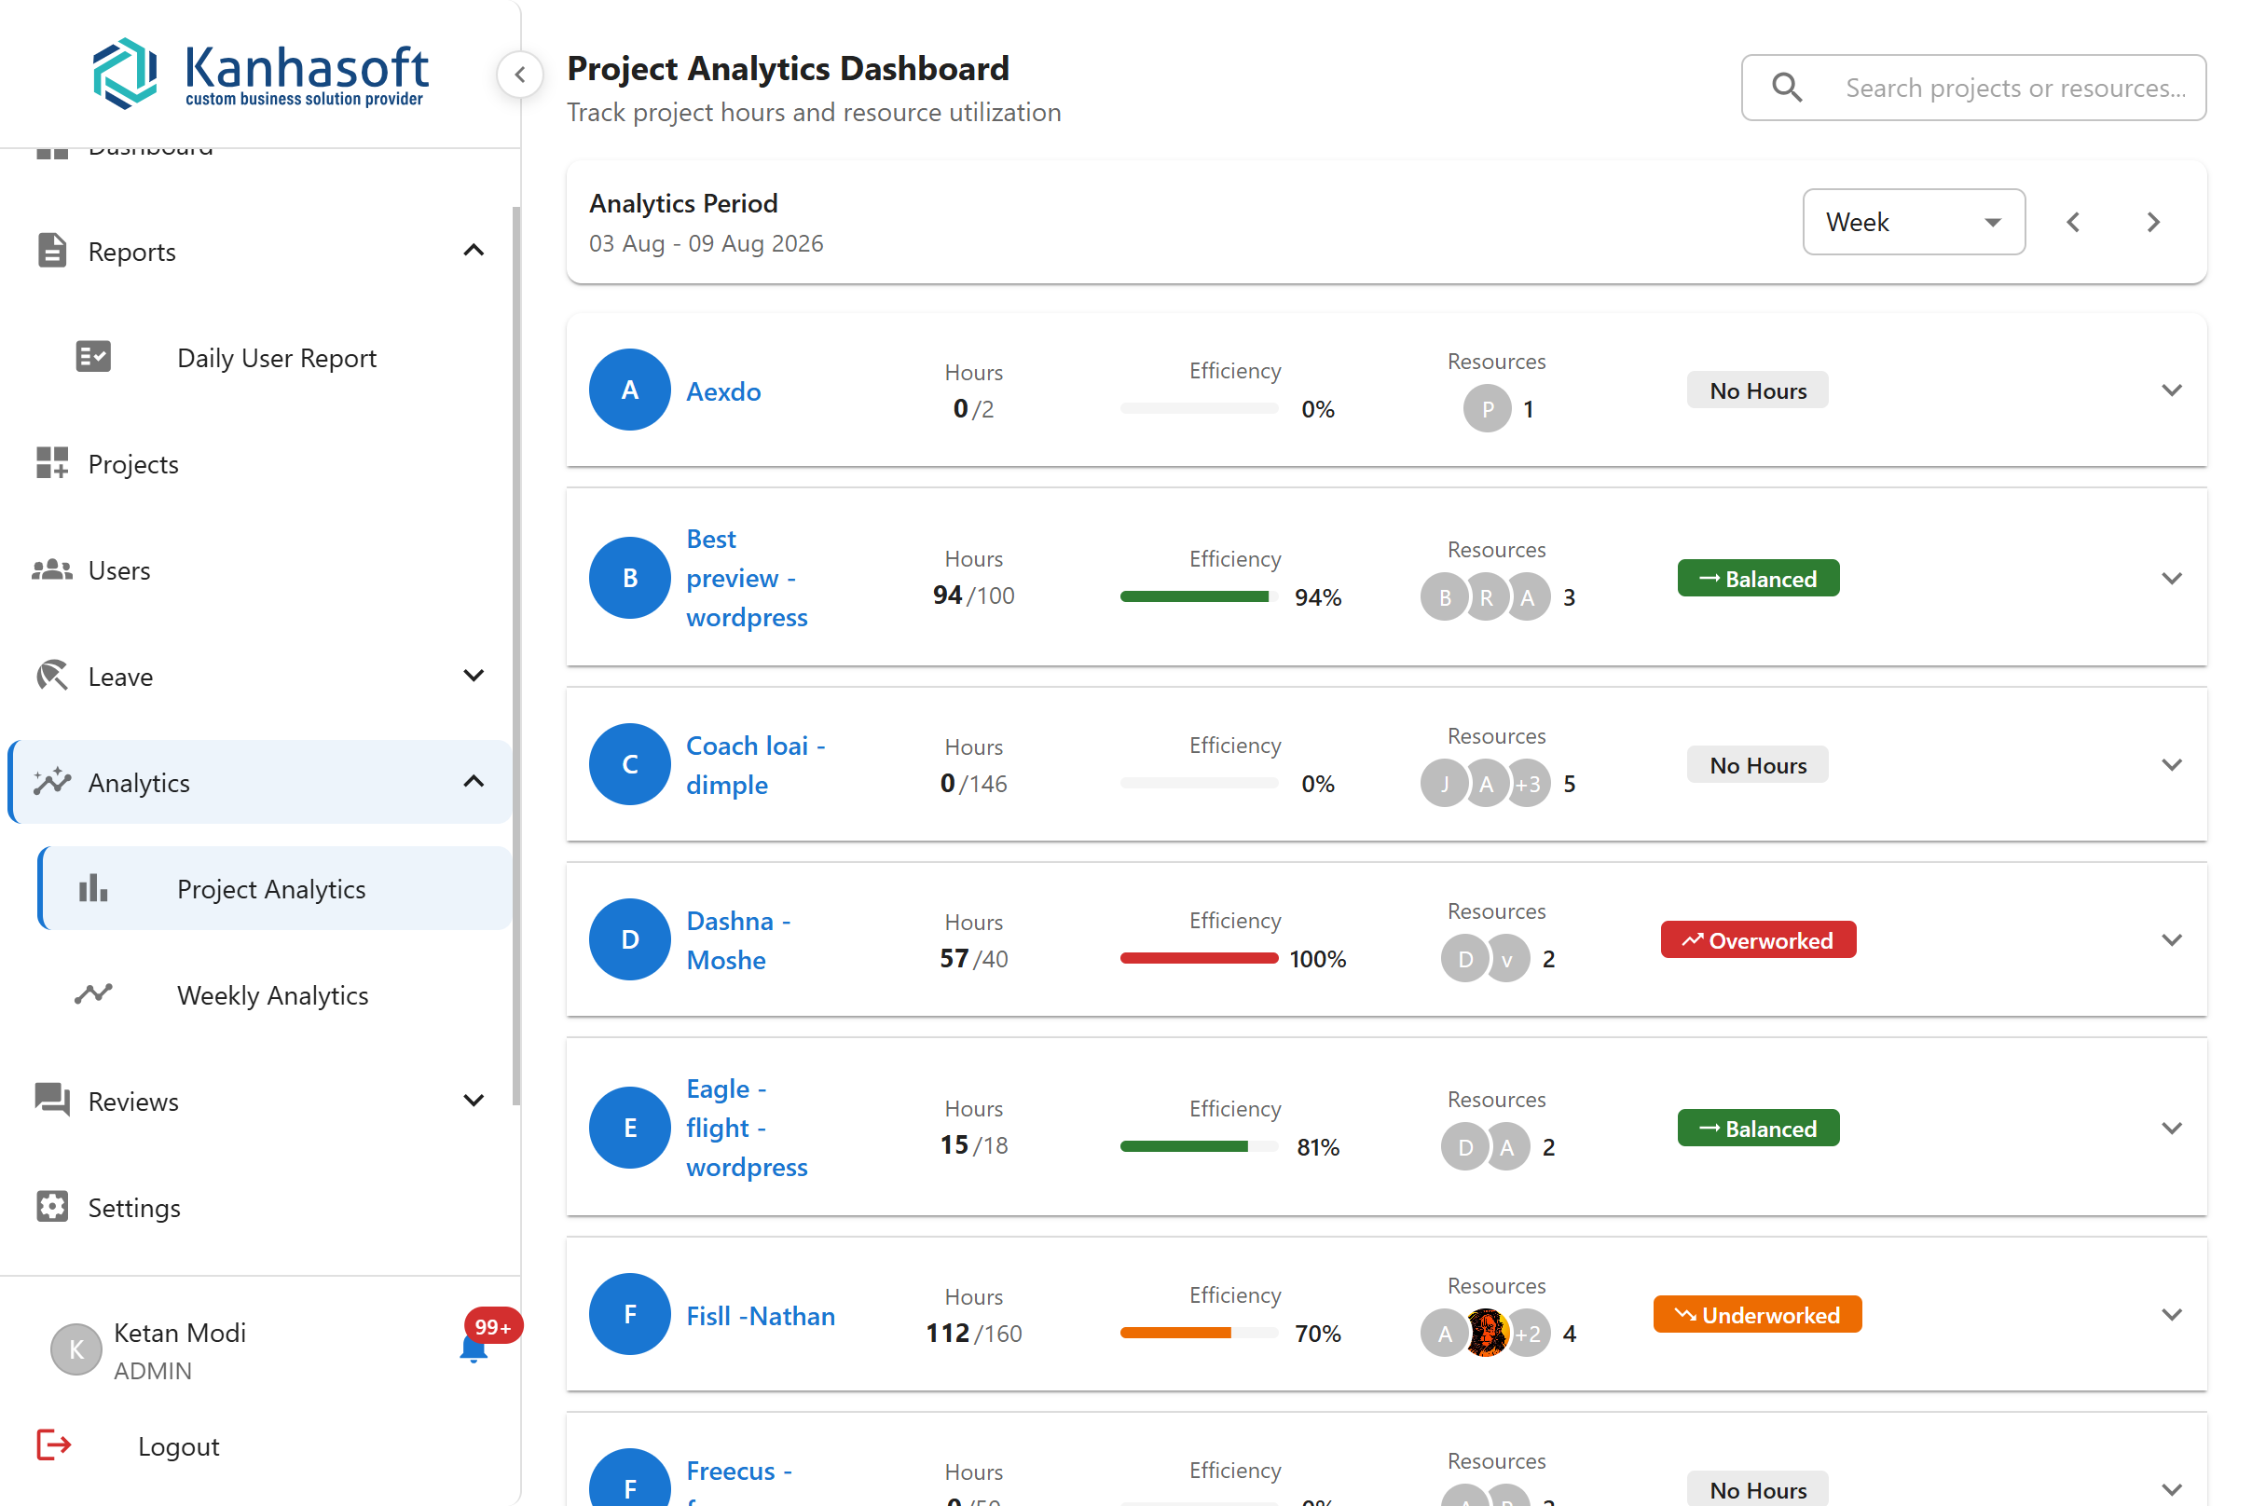Expand the Best preview - wordpress row

(x=2171, y=578)
